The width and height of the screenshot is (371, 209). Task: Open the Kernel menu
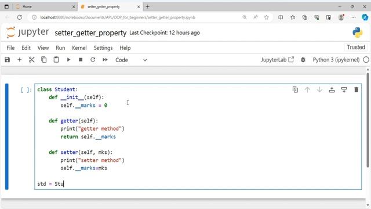[79, 48]
